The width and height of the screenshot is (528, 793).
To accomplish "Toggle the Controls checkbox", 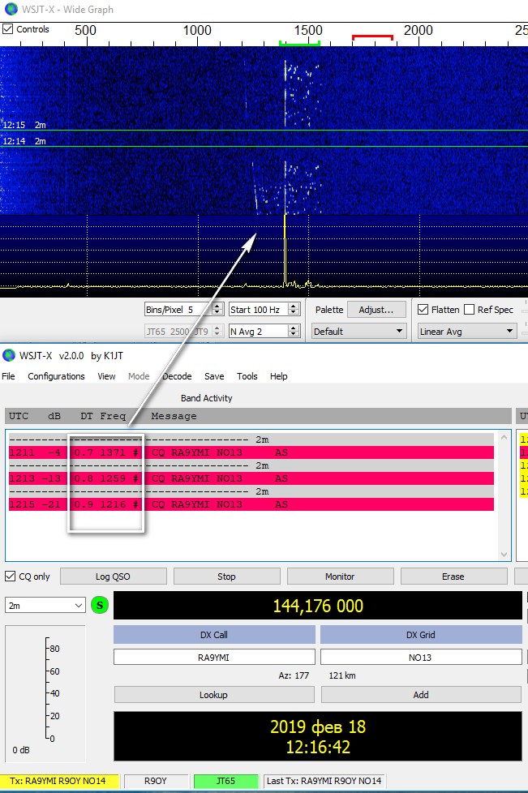I will 8,29.
